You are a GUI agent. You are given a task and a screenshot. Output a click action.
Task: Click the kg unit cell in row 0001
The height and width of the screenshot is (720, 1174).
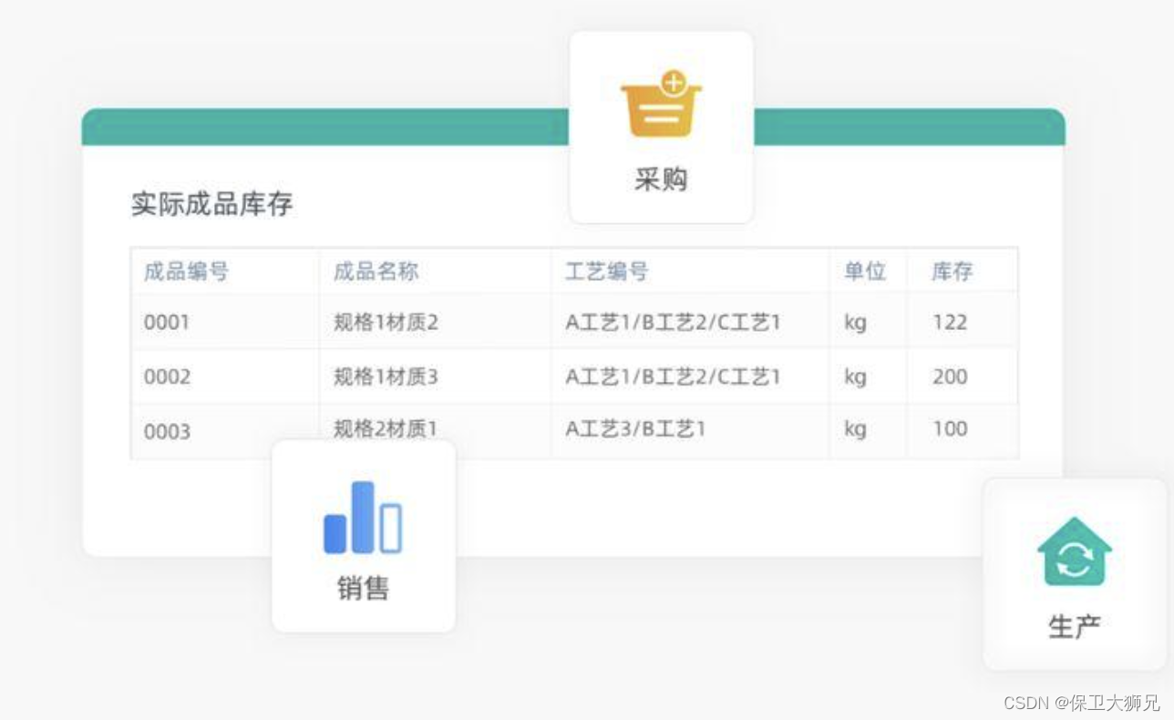[x=855, y=324]
